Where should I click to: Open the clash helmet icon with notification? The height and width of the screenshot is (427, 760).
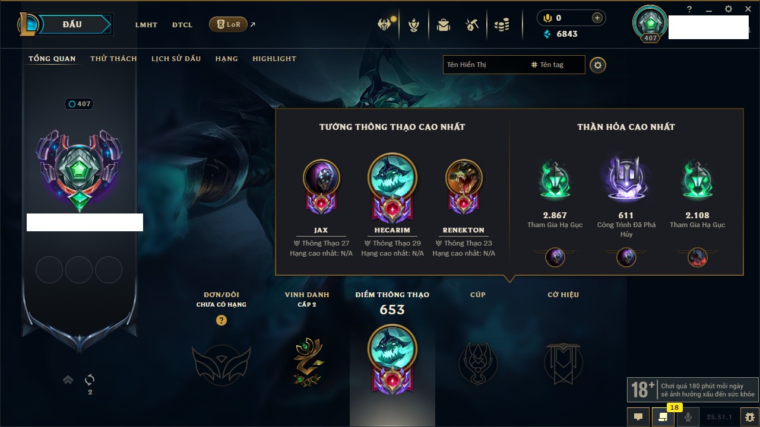(385, 25)
